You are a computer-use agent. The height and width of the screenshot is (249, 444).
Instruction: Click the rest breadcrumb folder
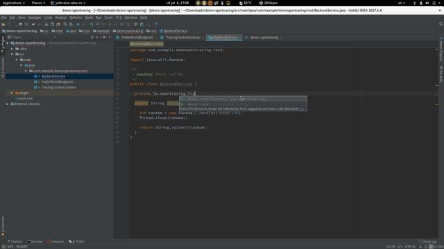[151, 31]
